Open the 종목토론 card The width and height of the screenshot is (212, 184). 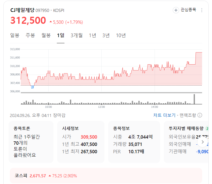(x=31, y=142)
